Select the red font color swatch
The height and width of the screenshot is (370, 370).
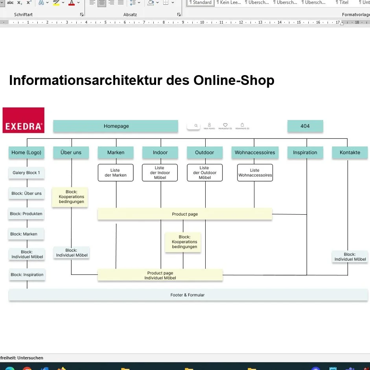[72, 5]
